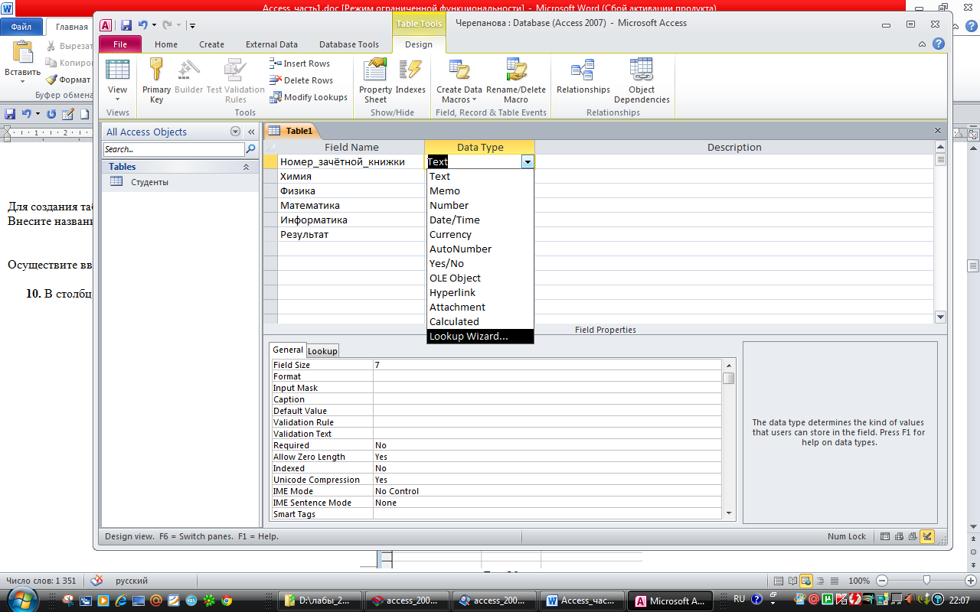Select Design View button in Access status bar
Screen dimensions: 980x612
coord(928,536)
